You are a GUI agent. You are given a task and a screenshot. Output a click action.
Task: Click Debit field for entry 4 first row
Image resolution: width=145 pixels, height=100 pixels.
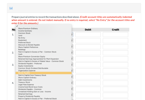click(x=88, y=83)
